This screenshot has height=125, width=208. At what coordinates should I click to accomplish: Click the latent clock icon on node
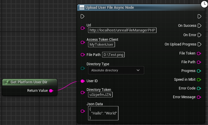(x=204, y=4)
